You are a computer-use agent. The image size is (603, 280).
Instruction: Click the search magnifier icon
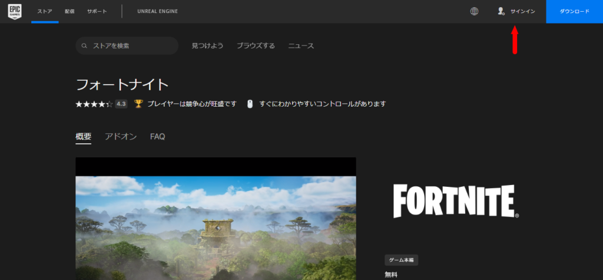click(x=84, y=46)
